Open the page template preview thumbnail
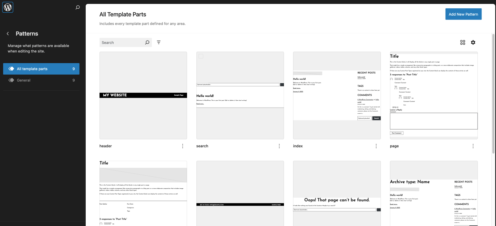Screen dimensions: 496x226 434,95
